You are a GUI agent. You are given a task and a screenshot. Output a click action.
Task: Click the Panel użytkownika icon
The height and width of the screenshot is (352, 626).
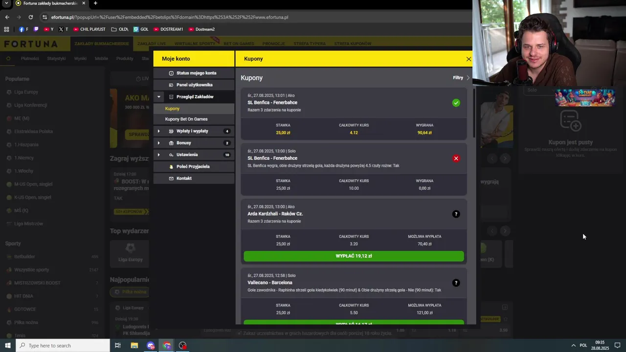171,85
